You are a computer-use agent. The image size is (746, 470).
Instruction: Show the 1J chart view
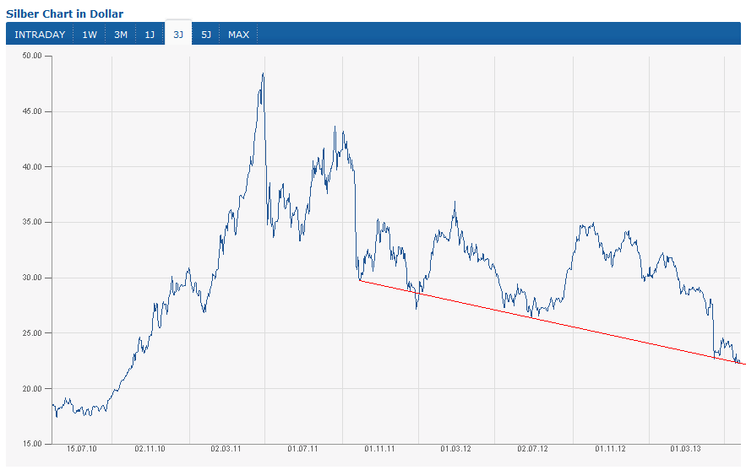pos(150,35)
